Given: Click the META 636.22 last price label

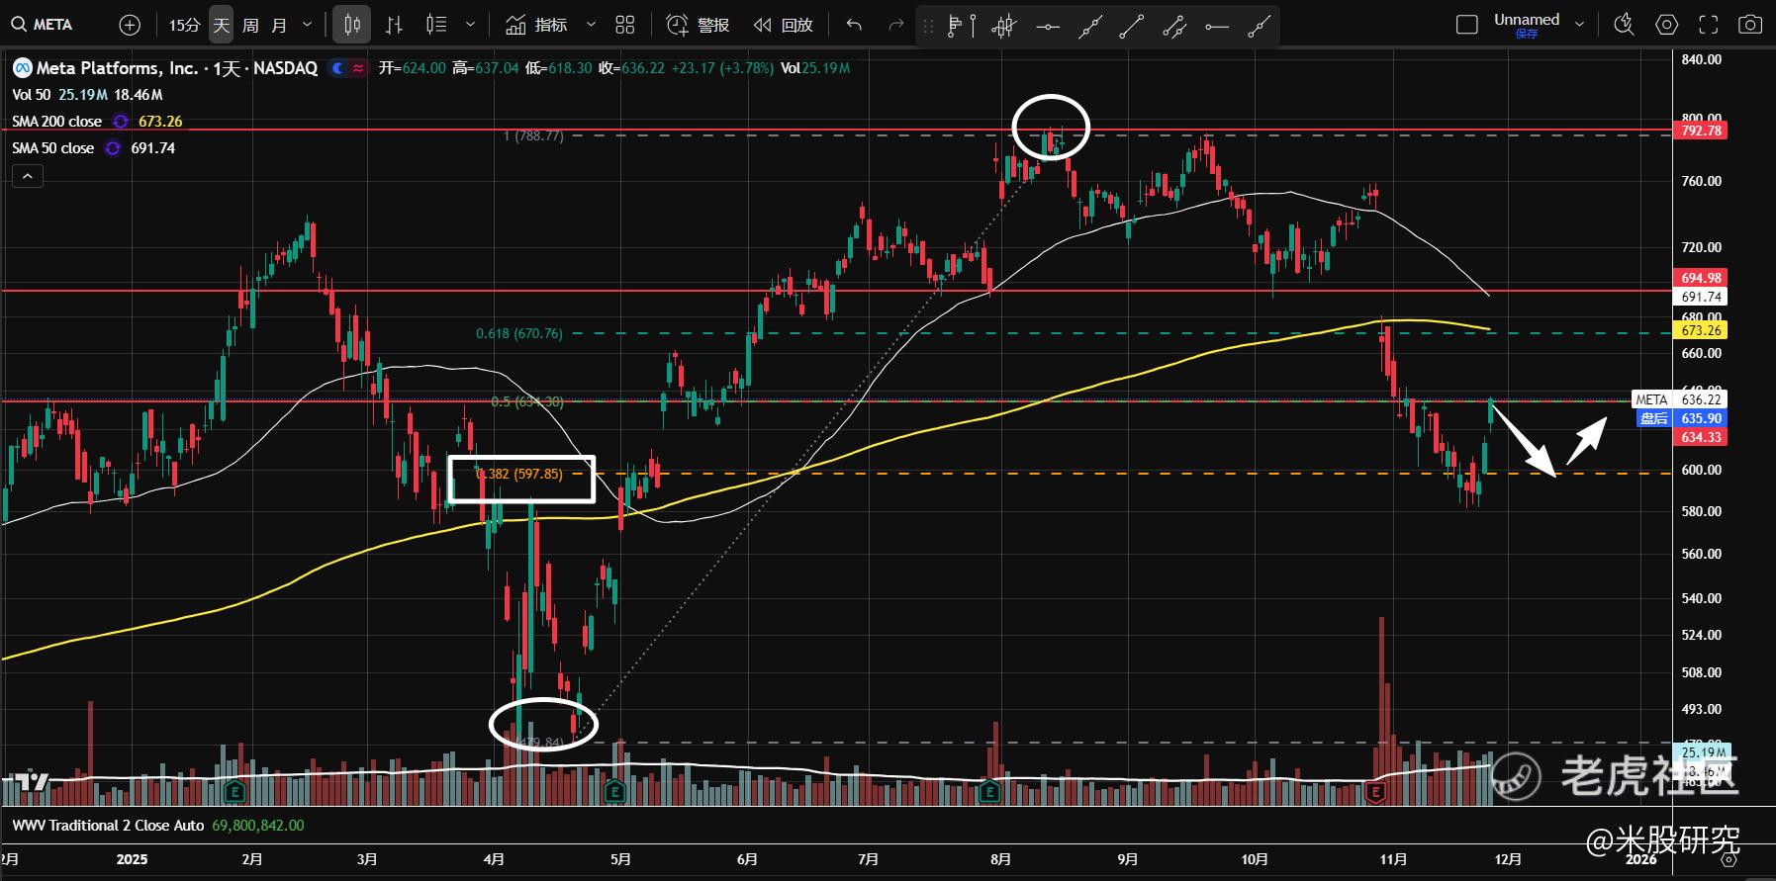Looking at the screenshot, I should 1679,399.
